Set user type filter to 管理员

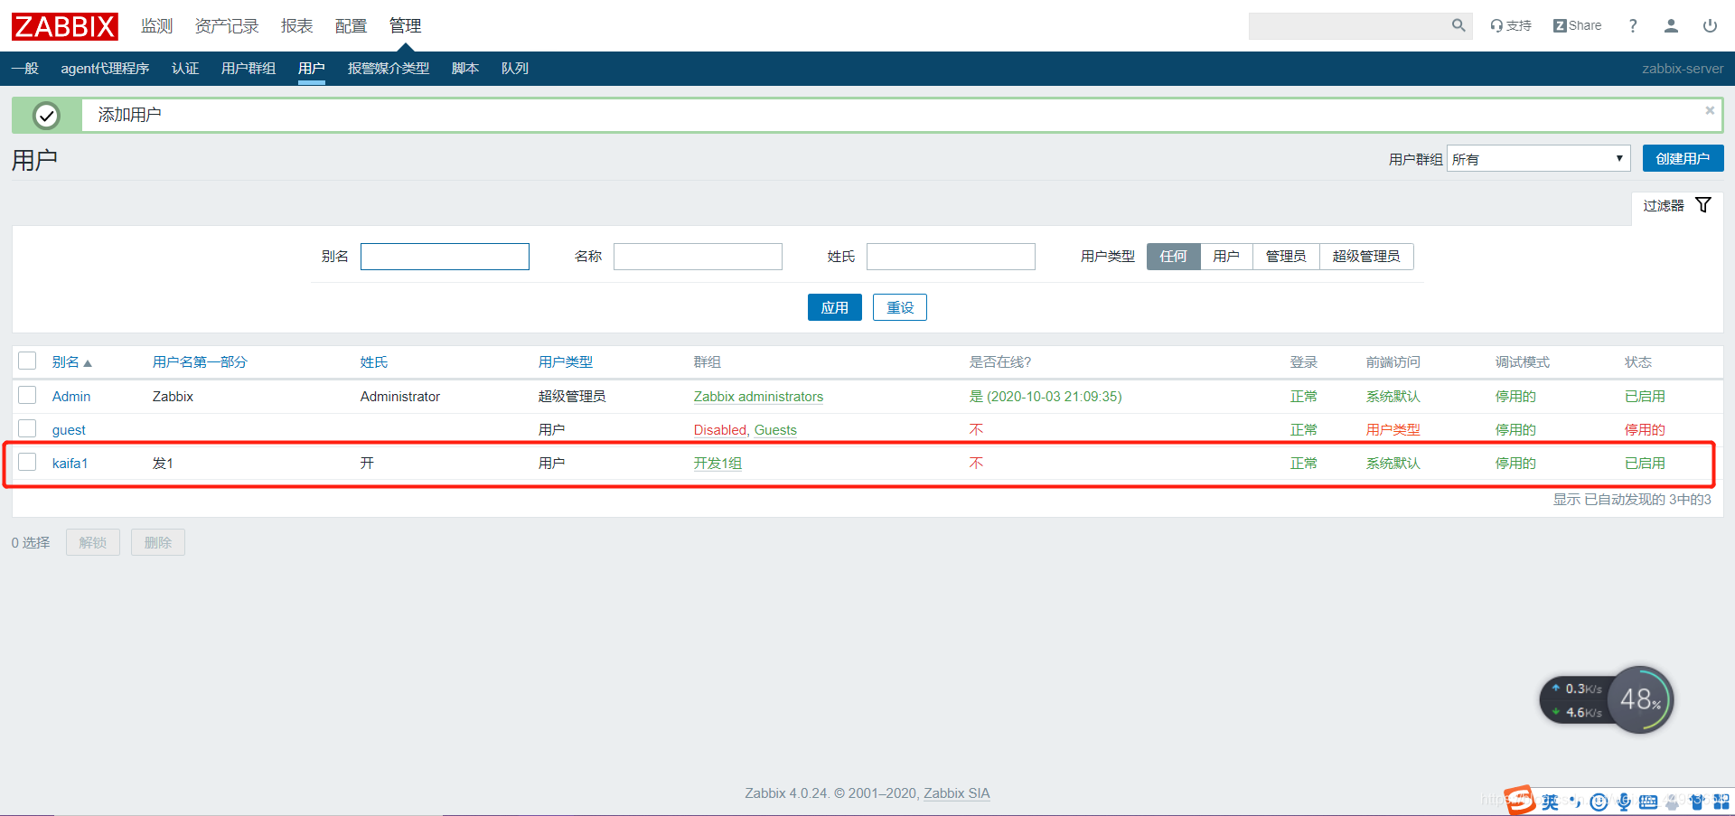tap(1286, 257)
